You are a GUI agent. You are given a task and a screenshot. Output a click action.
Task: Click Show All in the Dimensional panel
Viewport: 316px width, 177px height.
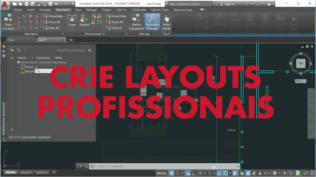[115, 22]
